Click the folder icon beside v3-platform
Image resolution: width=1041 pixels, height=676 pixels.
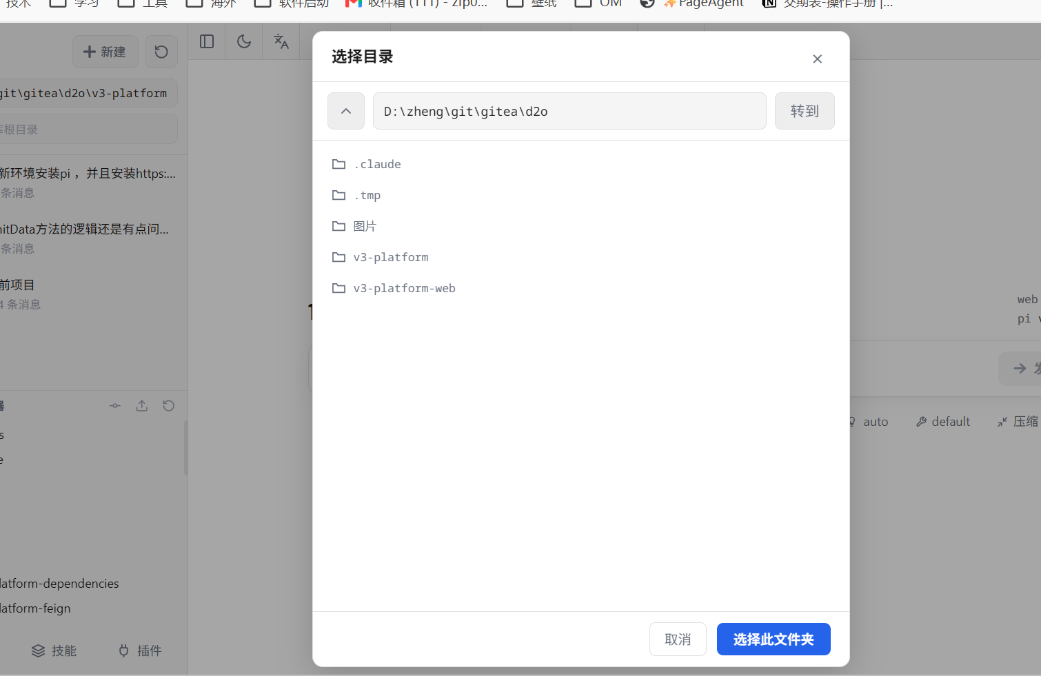338,257
